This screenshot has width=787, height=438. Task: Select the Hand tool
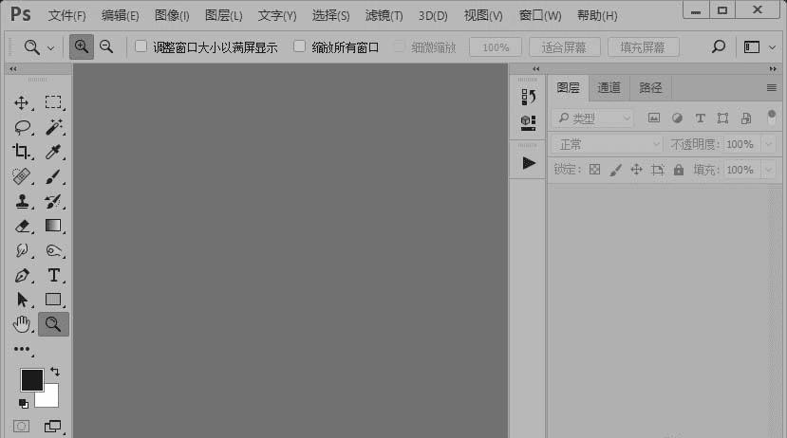click(22, 324)
